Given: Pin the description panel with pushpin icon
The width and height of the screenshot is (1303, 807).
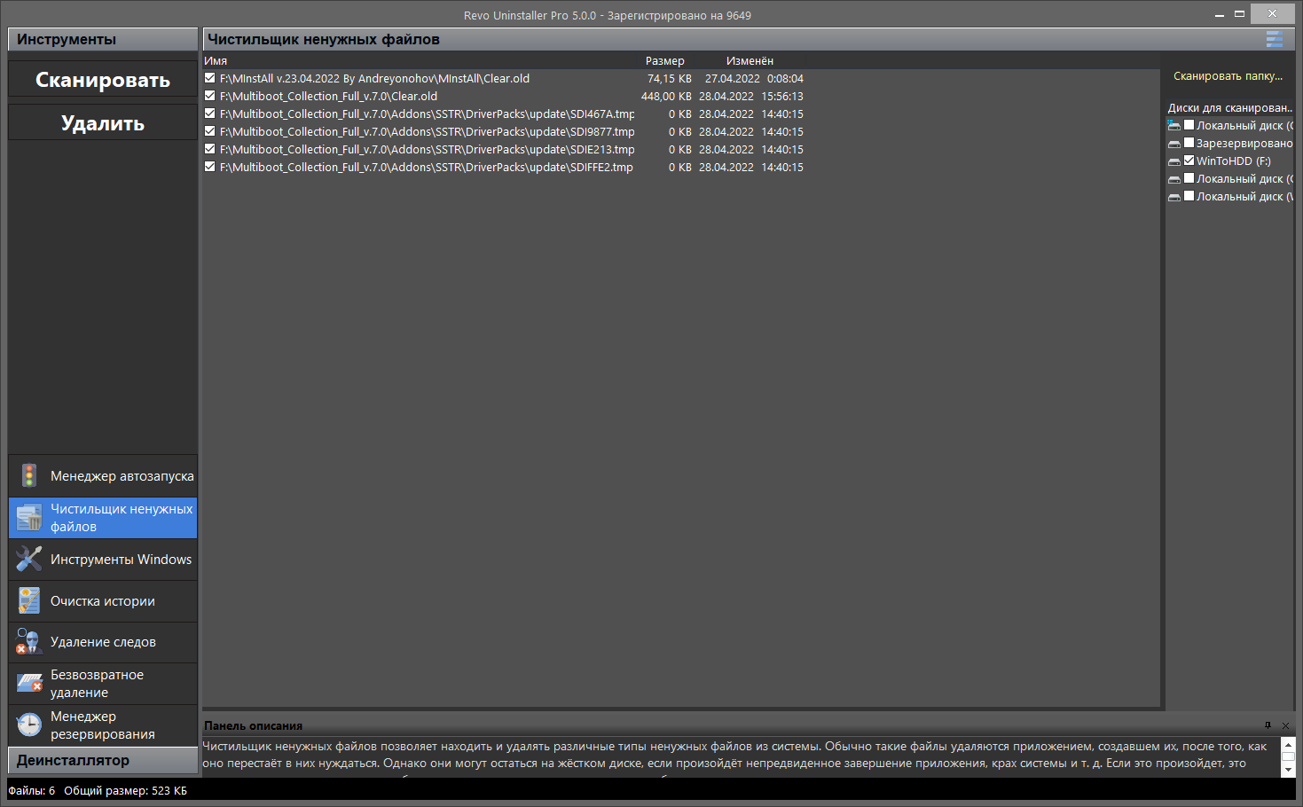Looking at the screenshot, I should pos(1268,725).
